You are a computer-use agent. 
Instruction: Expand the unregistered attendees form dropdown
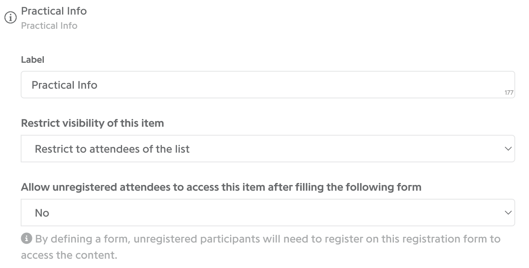(268, 213)
